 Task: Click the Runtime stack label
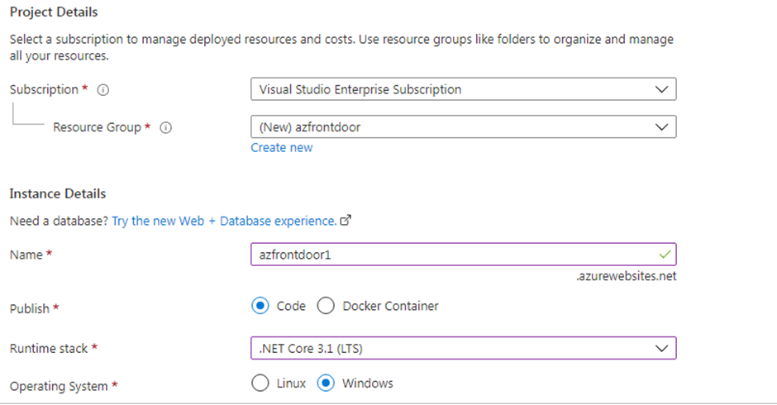point(49,349)
